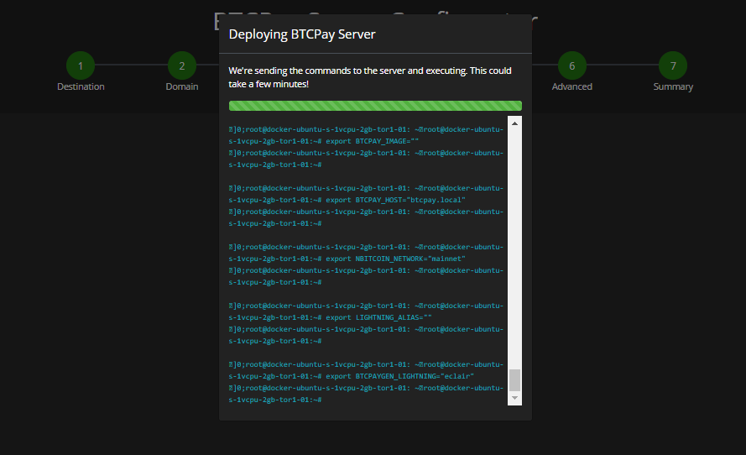This screenshot has height=455, width=746.
Task: Jump to the Summary step label
Action: (x=673, y=86)
